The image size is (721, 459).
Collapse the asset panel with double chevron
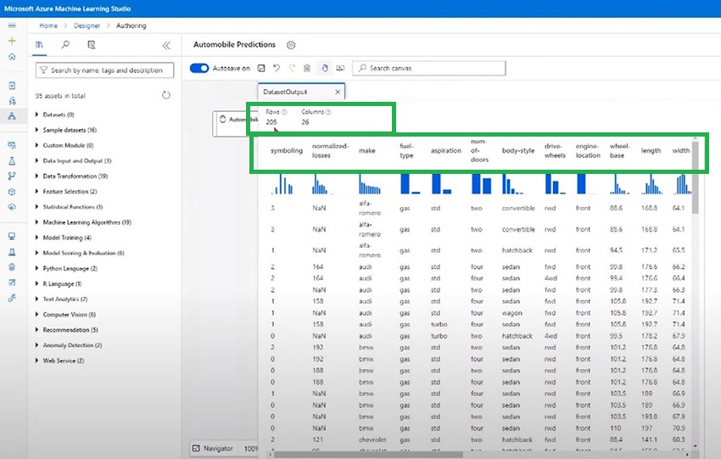166,45
